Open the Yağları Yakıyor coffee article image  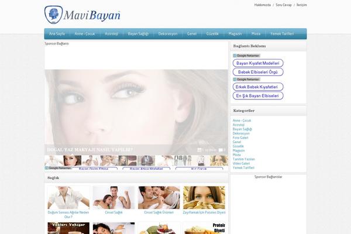(68, 228)
